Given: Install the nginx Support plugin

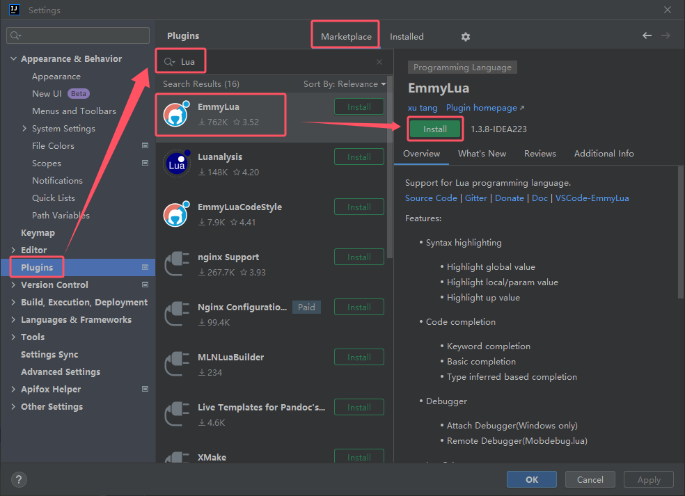Looking at the screenshot, I should tap(359, 257).
